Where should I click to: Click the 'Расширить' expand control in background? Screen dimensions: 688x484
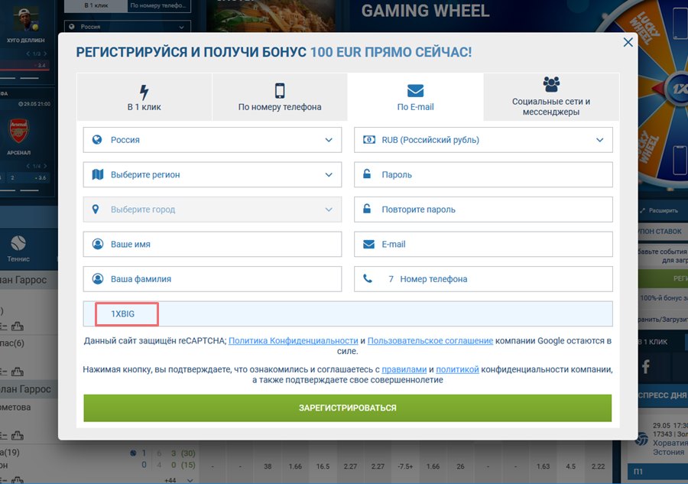pyautogui.click(x=659, y=210)
